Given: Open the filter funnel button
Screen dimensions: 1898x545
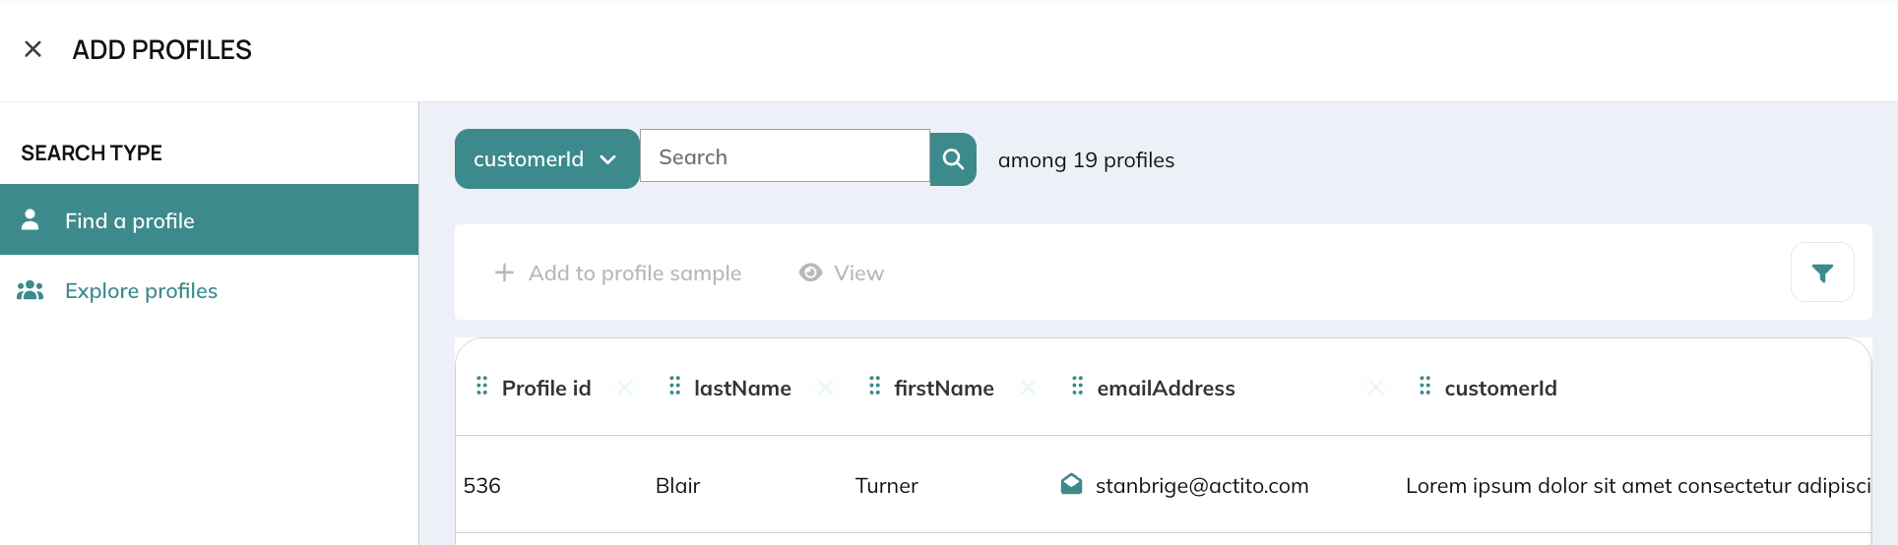Looking at the screenshot, I should point(1822,272).
